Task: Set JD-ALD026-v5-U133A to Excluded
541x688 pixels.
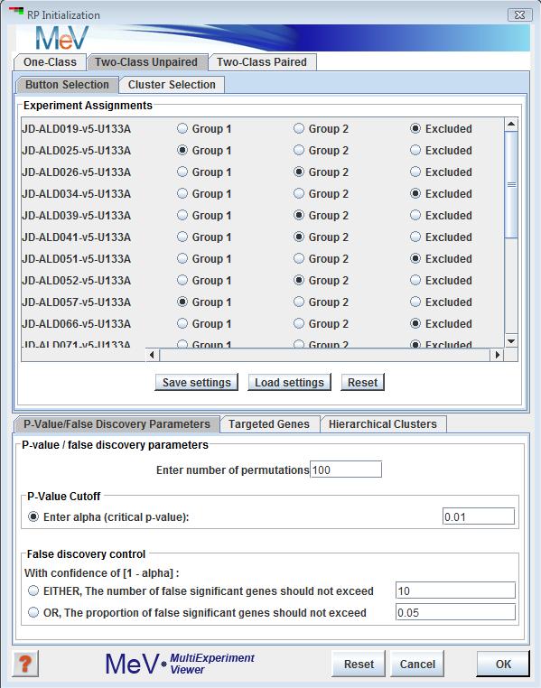Action: tap(415, 172)
